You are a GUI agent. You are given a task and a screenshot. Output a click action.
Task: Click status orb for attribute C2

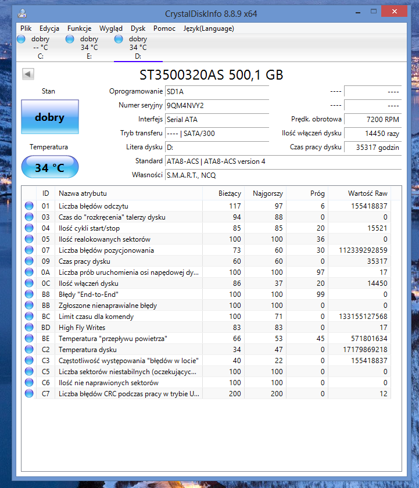[x=29, y=350]
